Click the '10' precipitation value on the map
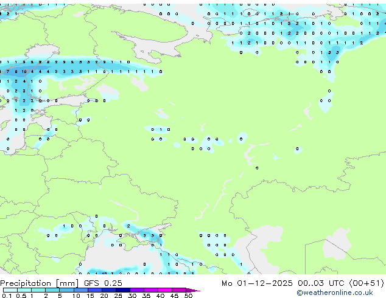This screenshot has height=298, width=386. 24,72
